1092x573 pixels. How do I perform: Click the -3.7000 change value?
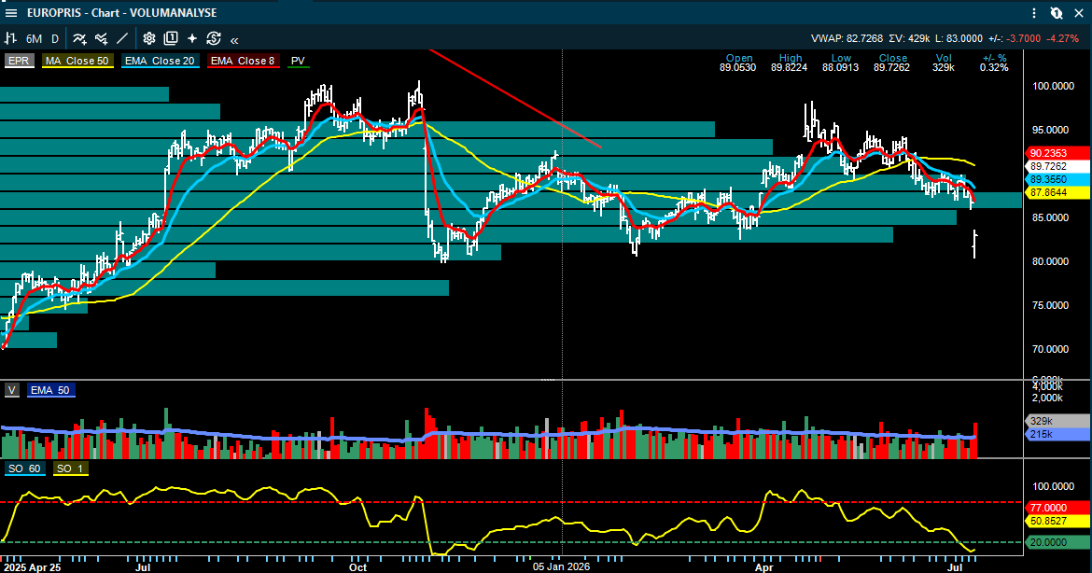(x=1025, y=39)
